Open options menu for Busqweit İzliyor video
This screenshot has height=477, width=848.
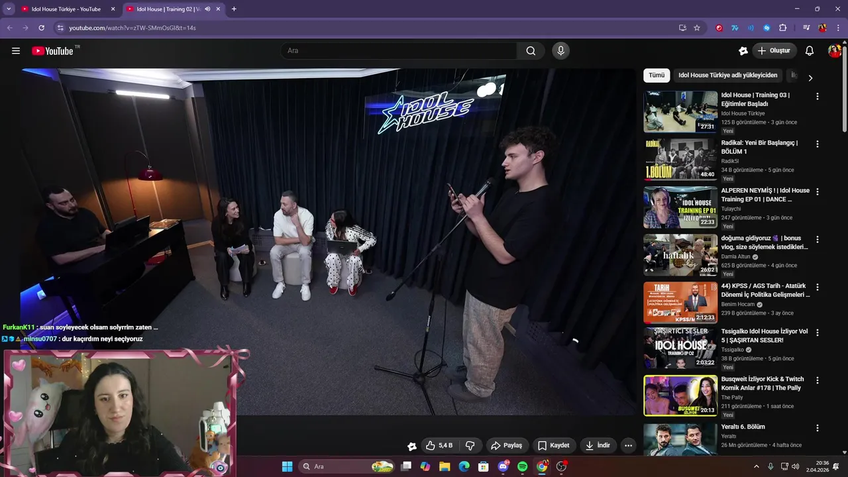817,380
